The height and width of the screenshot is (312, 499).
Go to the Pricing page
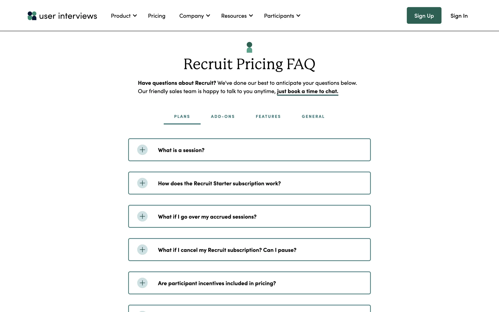(156, 16)
